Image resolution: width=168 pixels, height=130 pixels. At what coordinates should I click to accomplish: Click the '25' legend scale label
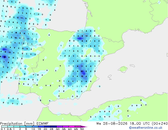(x=51, y=129)
